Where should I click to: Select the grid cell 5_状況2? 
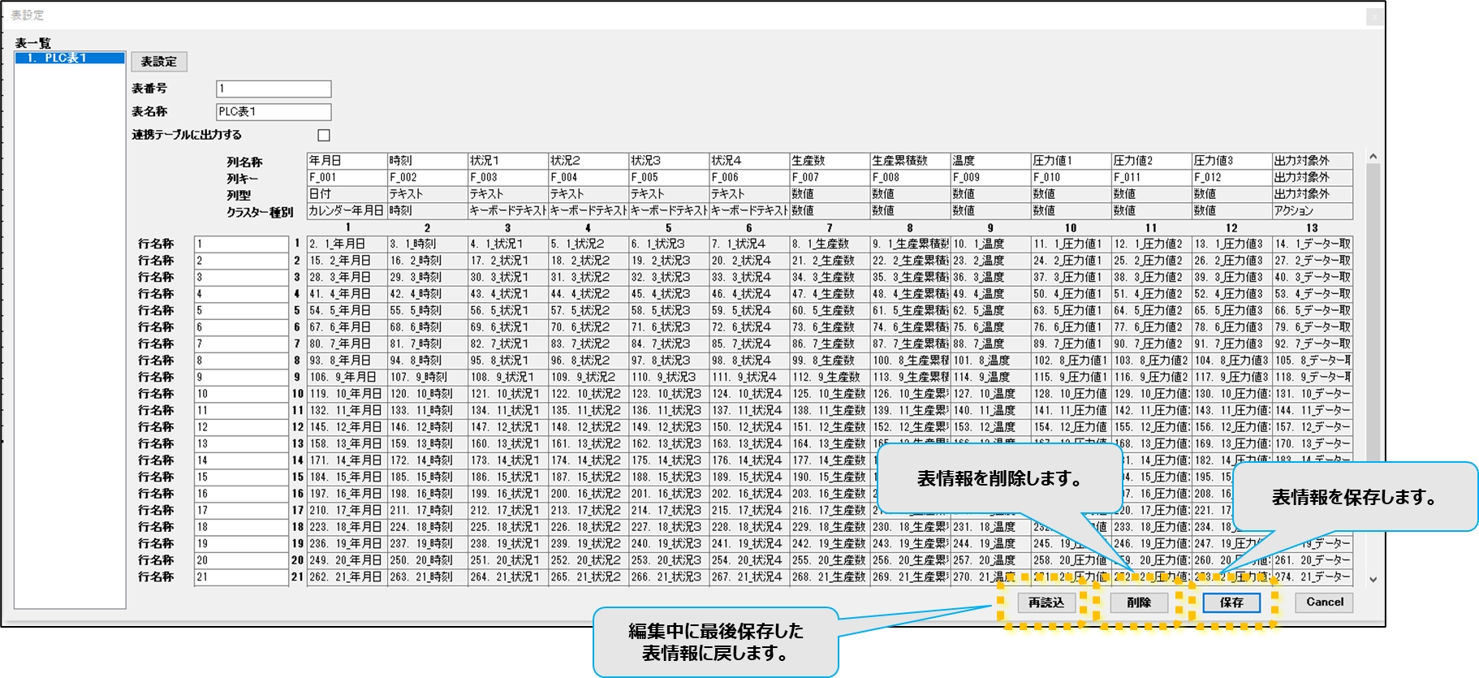click(x=588, y=310)
